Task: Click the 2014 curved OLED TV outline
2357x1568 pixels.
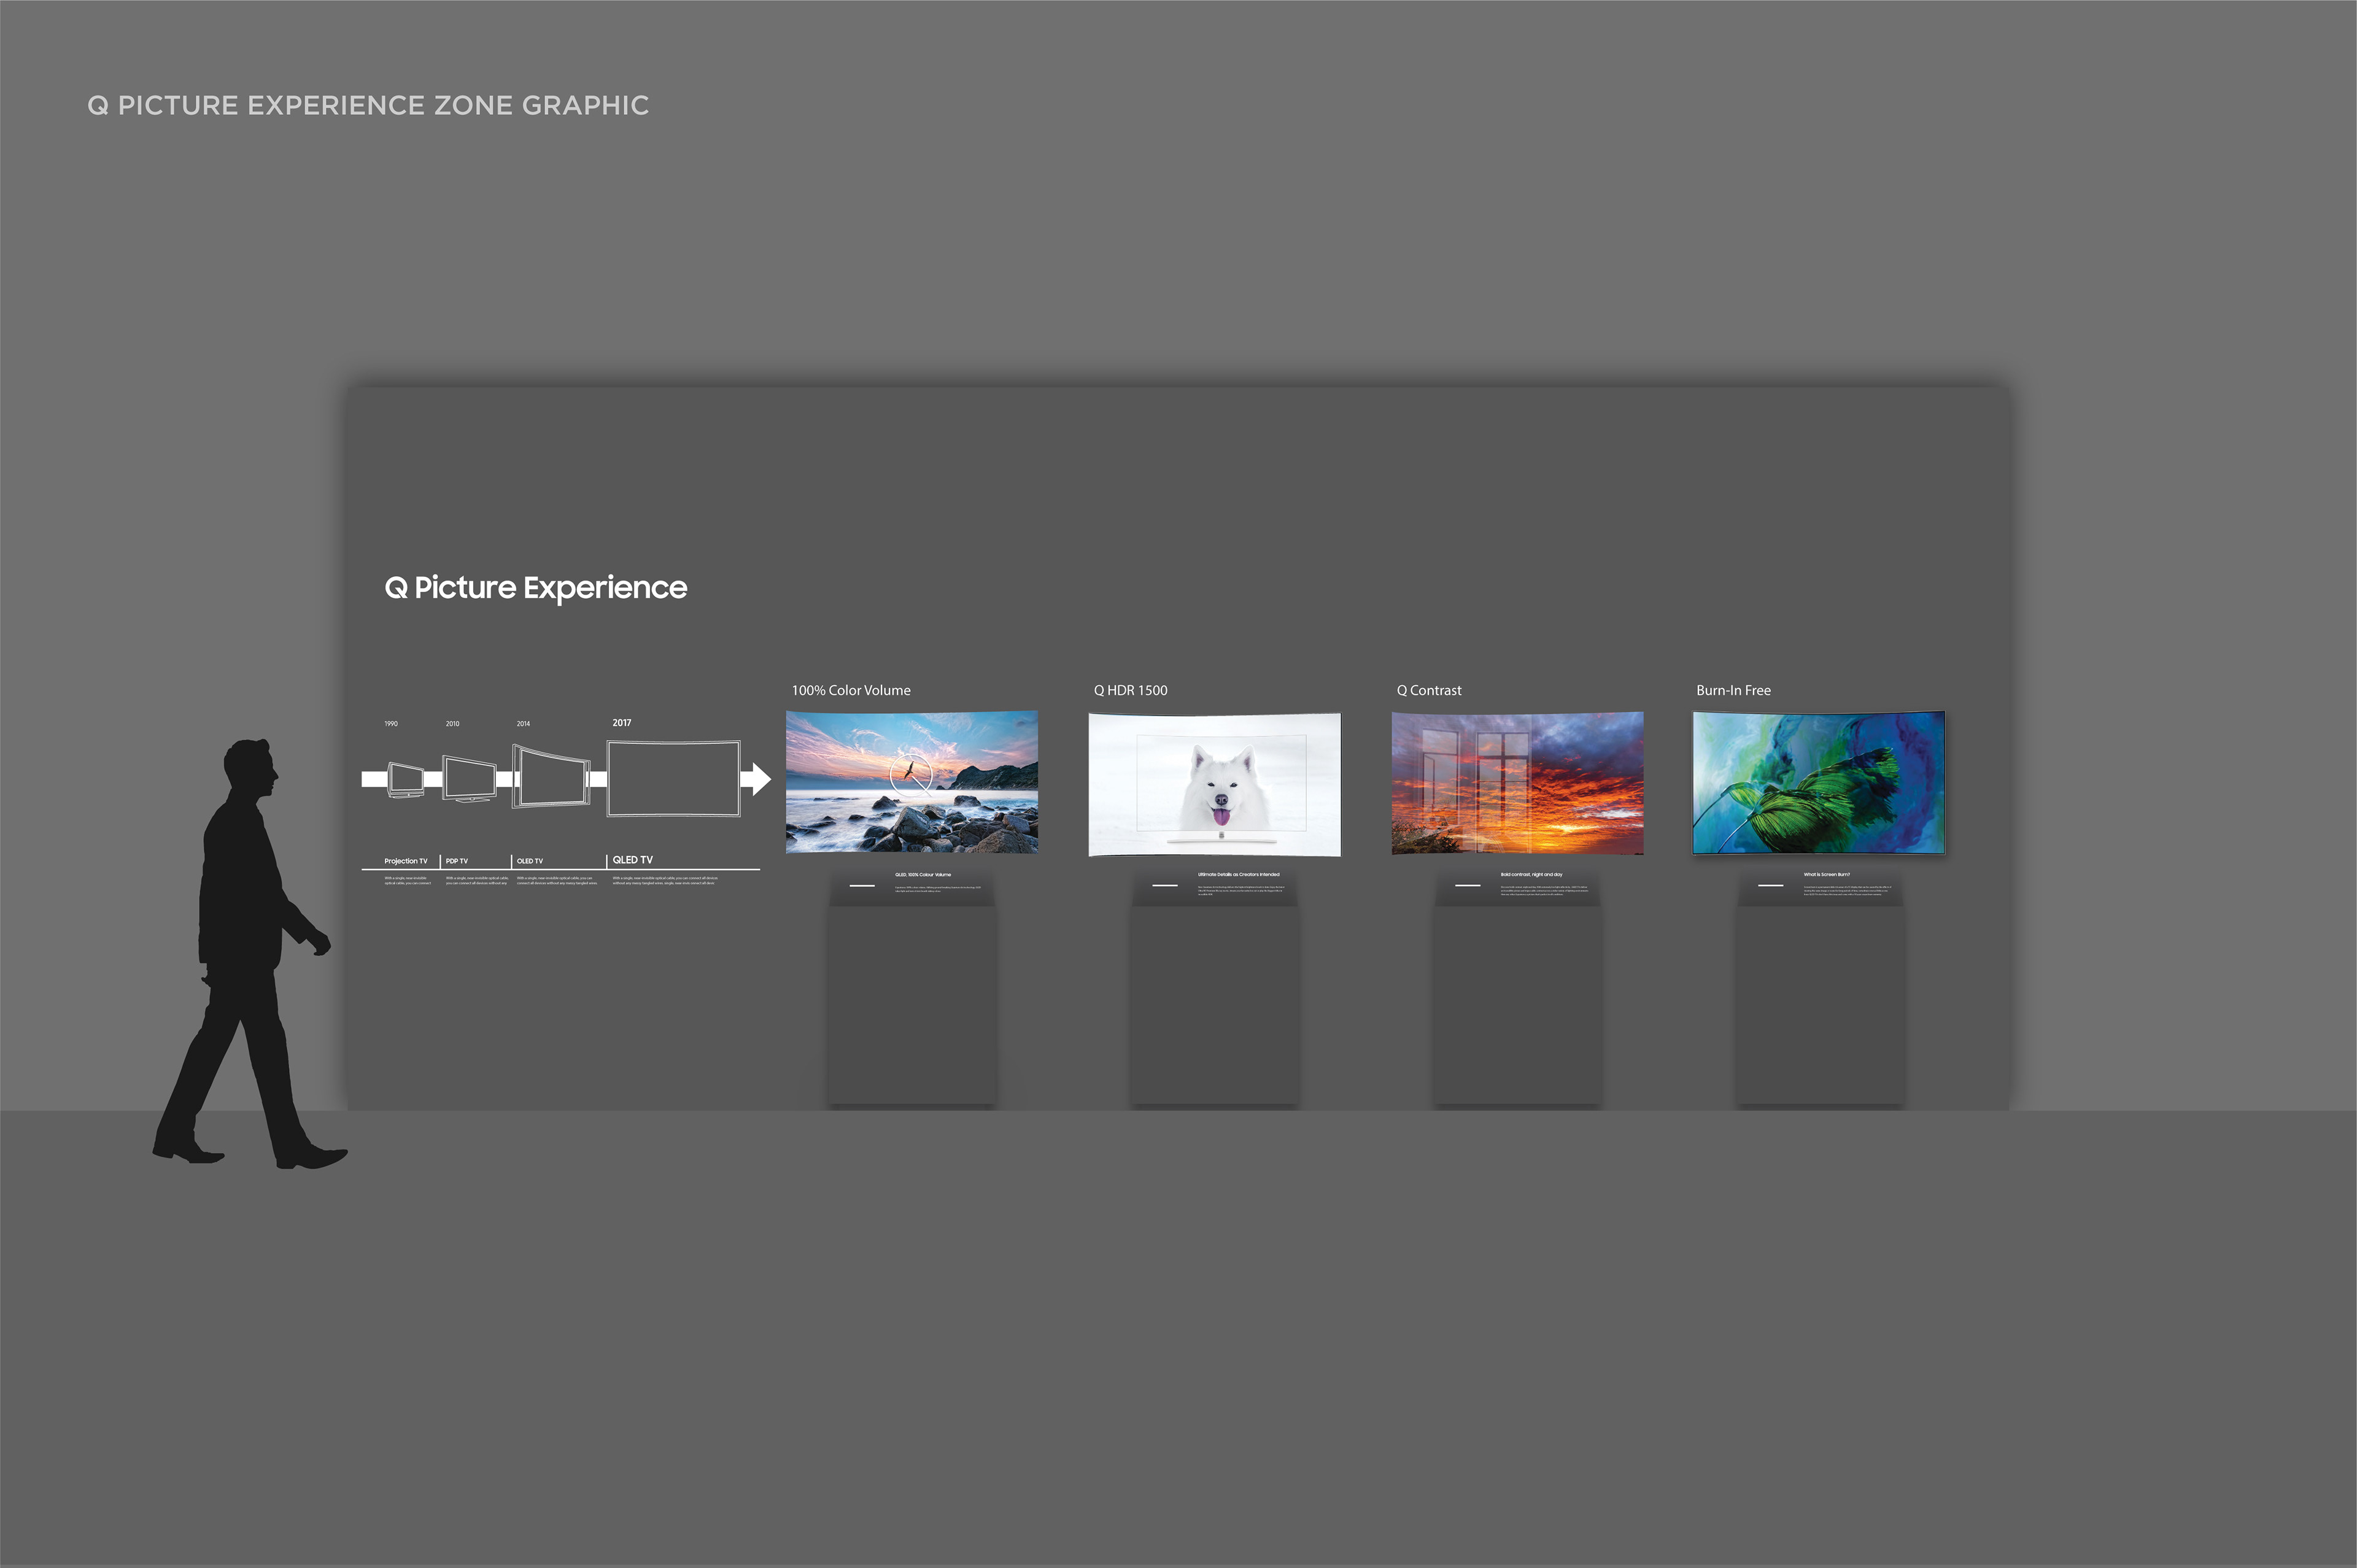Action: click(550, 776)
